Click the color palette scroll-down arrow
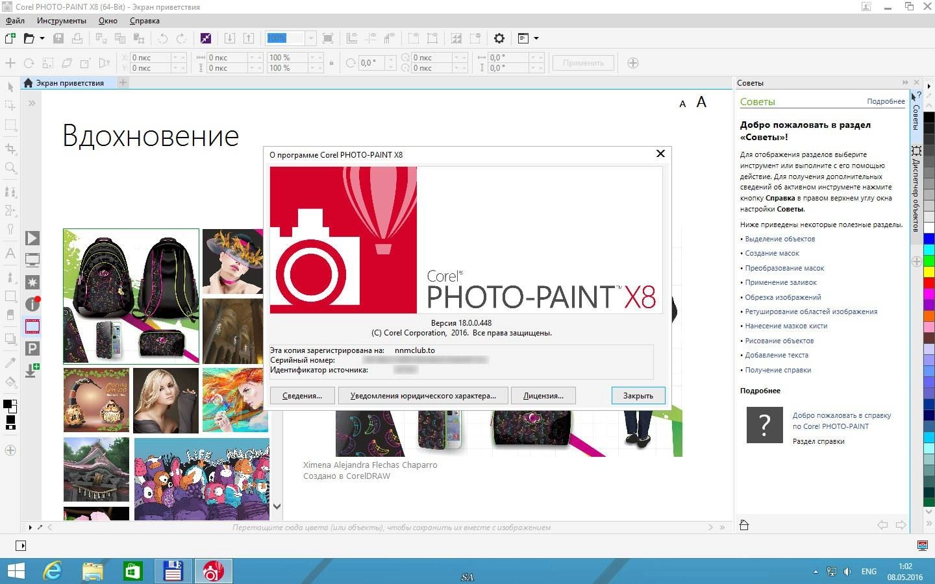The image size is (935, 584). click(x=929, y=512)
